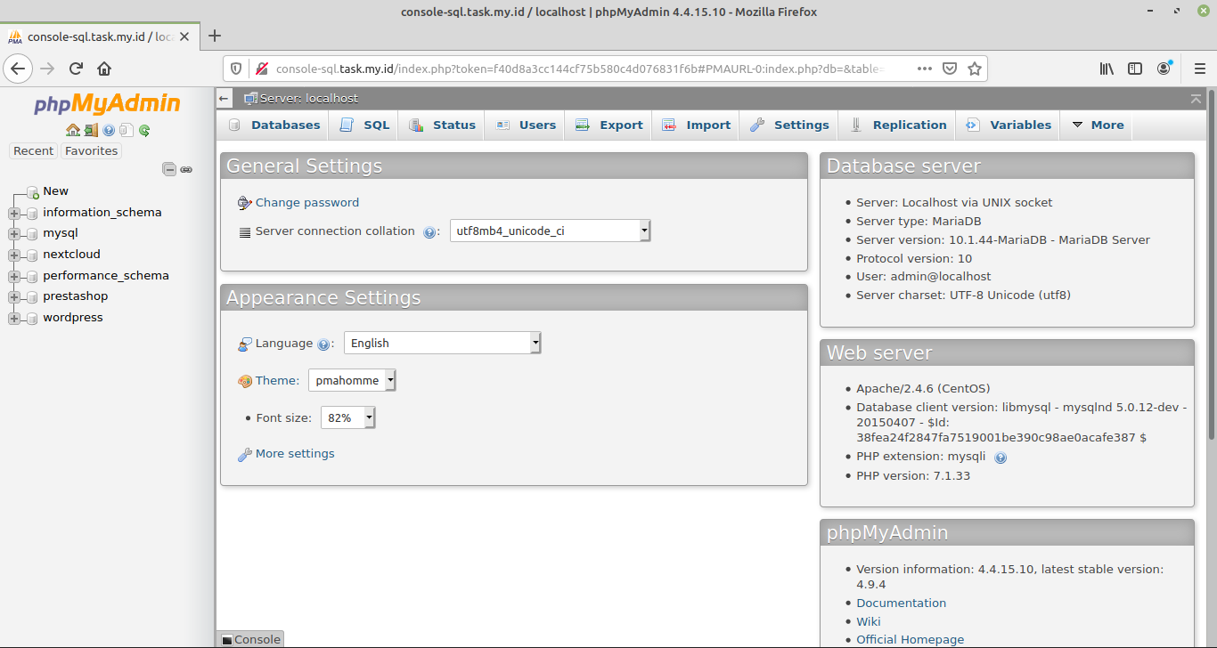The width and height of the screenshot is (1217, 648).
Task: Open the Language dropdown showing English
Action: coord(443,343)
